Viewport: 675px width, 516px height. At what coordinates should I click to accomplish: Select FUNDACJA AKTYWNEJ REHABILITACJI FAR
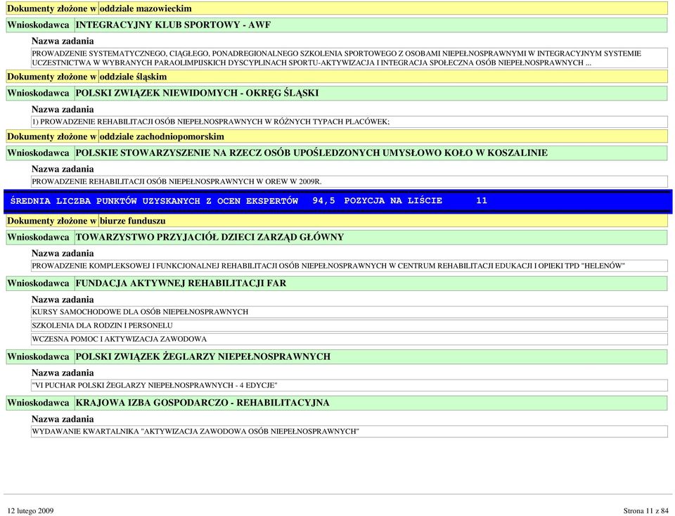[181, 283]
